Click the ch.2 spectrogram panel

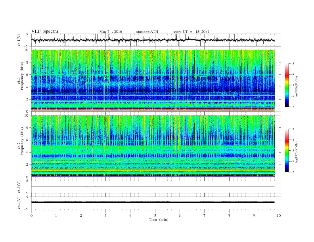(153, 146)
